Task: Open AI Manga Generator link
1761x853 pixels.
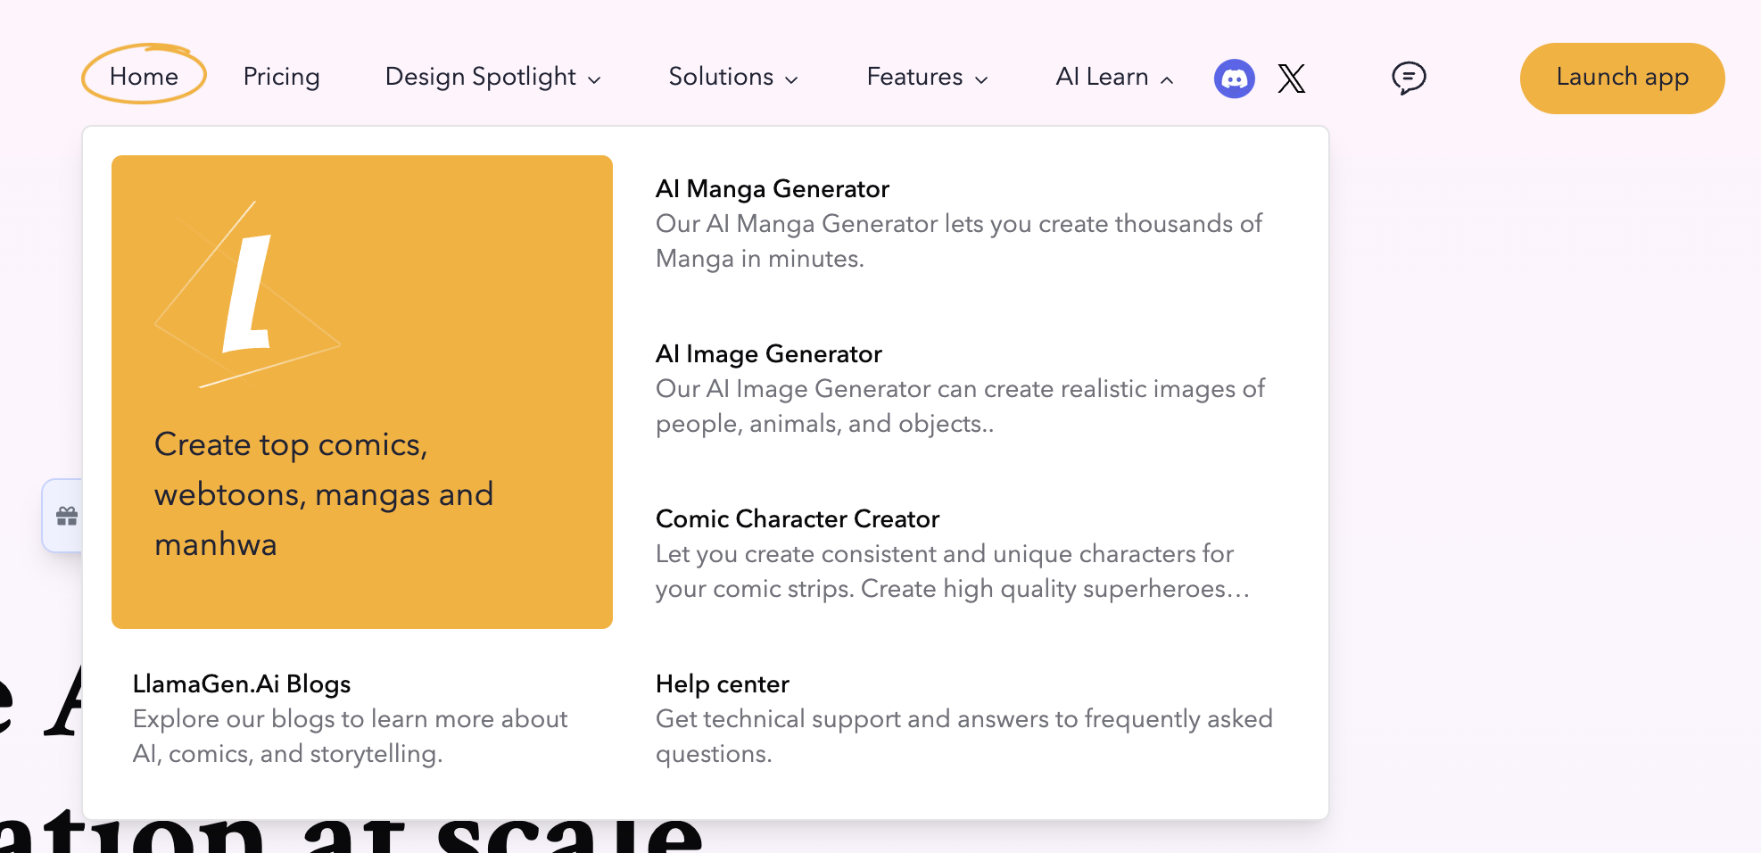Action: tap(772, 189)
